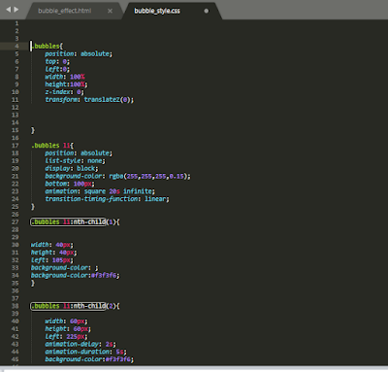Click 'list-style: none;' line
This screenshot has height=372, width=388.
coord(75,160)
